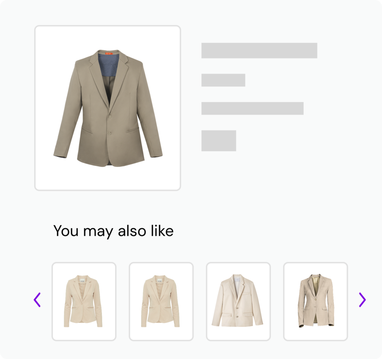
Task: Click the short gray placeholder below the title
Action: (x=223, y=80)
